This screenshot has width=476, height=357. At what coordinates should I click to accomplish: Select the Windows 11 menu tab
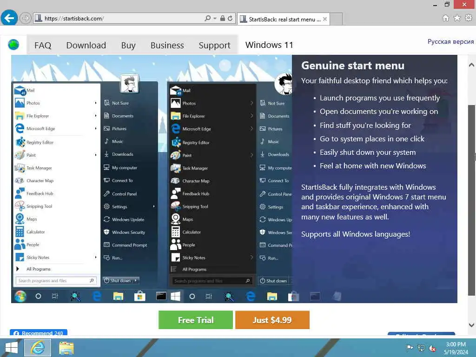[x=269, y=45]
